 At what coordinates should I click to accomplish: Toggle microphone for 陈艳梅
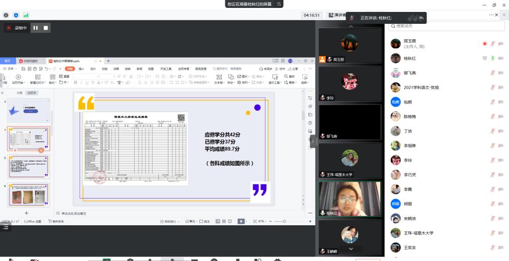pos(493,117)
